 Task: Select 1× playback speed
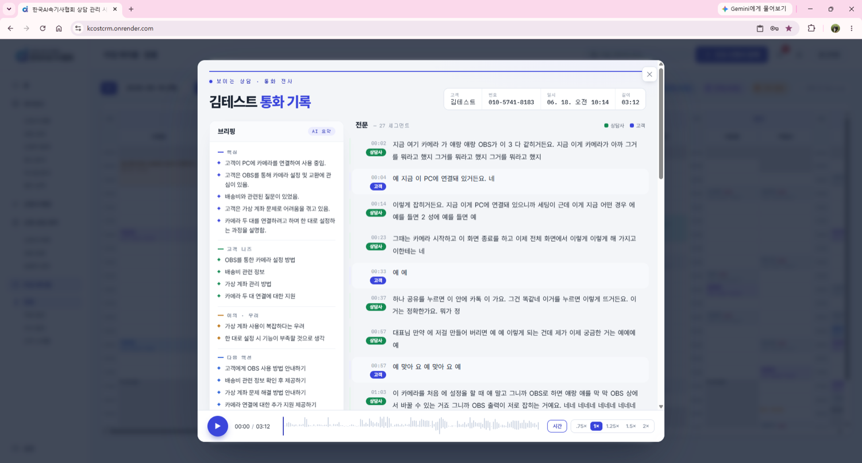[x=597, y=426]
